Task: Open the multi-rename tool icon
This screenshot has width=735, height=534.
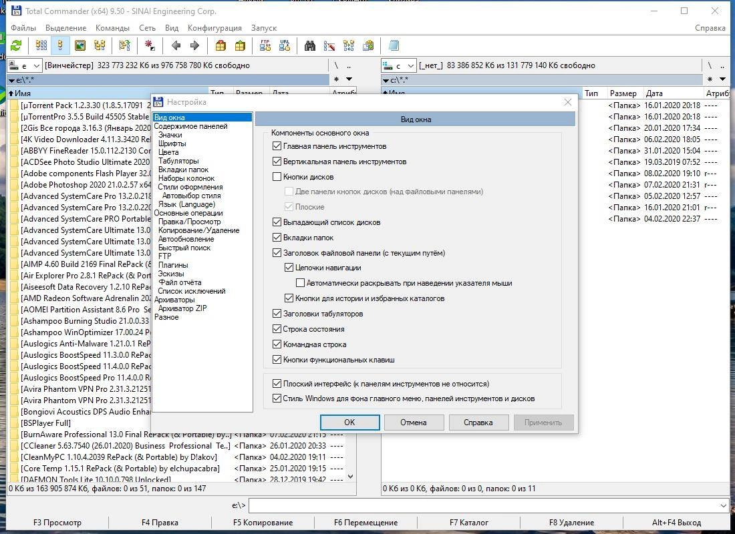Action: coord(329,45)
